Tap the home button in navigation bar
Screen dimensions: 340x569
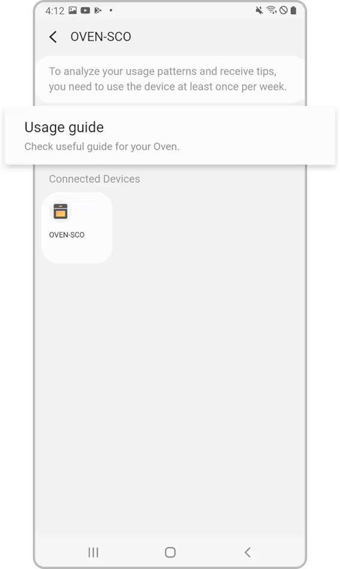point(170,552)
